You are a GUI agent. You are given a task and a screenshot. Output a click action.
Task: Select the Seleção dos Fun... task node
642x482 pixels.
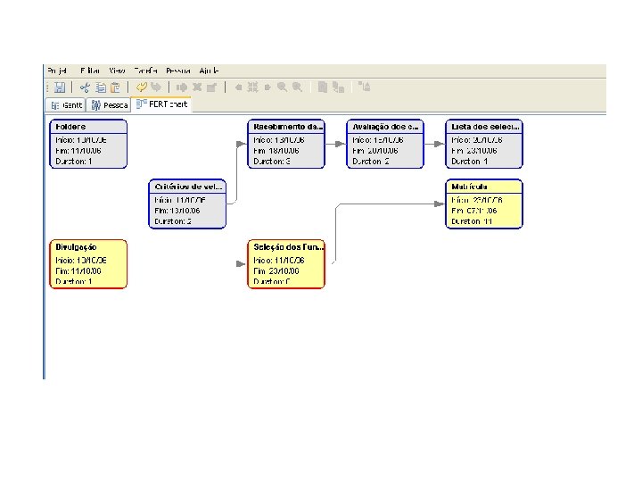point(286,264)
